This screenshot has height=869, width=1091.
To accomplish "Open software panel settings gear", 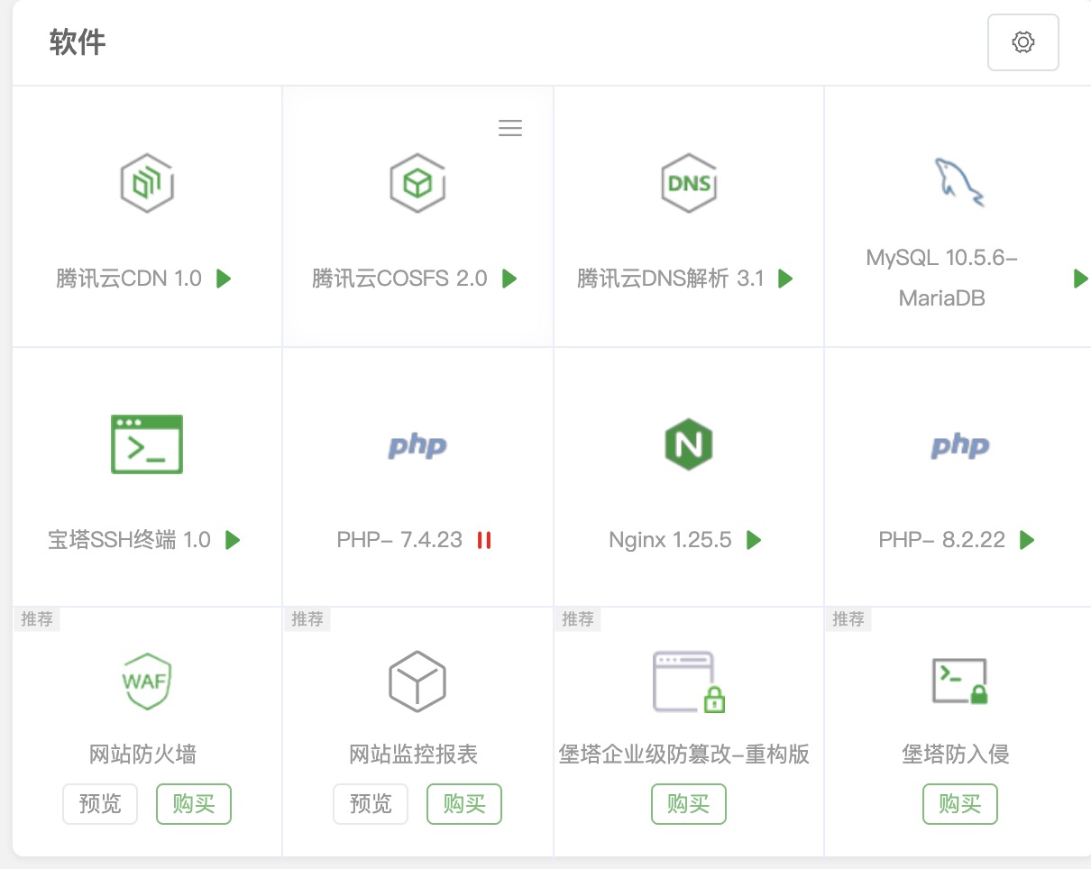I will click(1022, 42).
